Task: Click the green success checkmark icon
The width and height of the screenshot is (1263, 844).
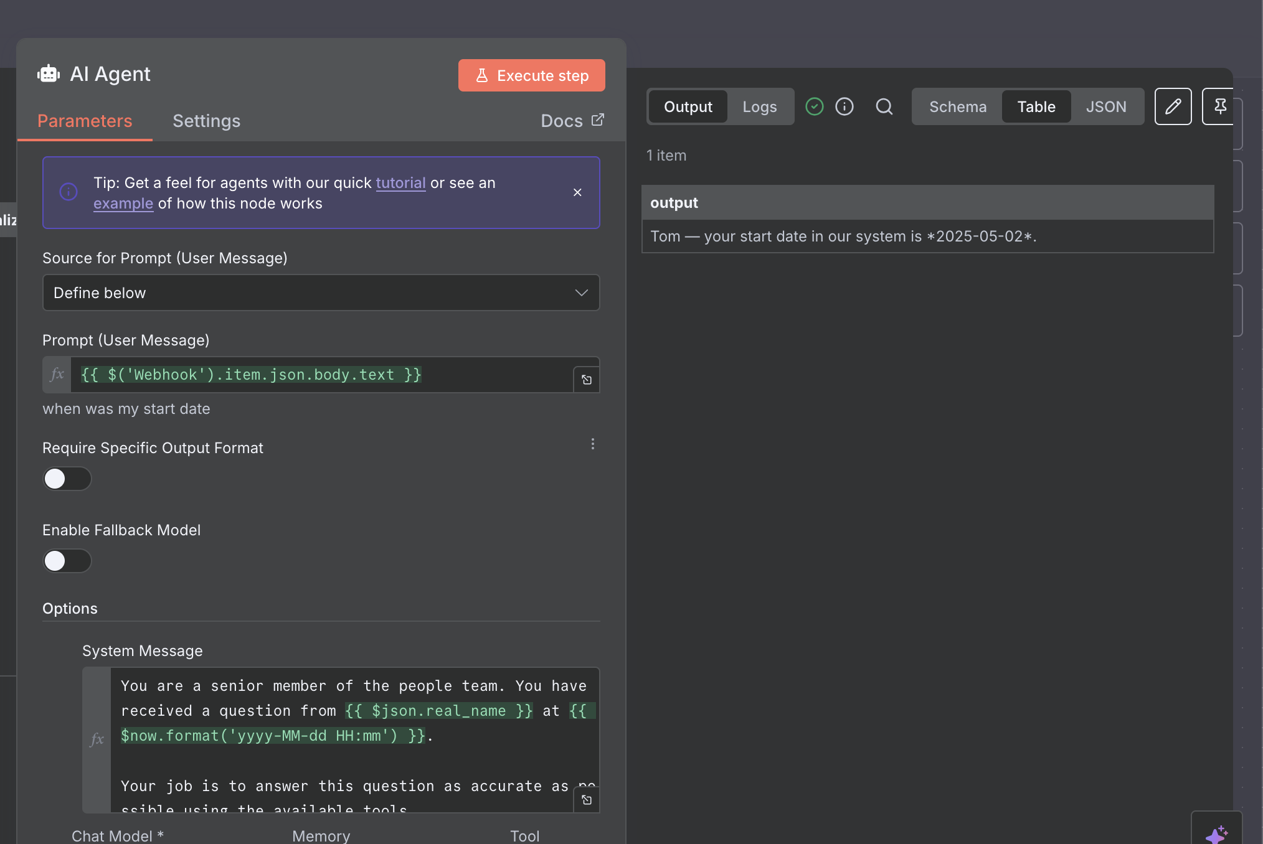Action: [x=814, y=106]
